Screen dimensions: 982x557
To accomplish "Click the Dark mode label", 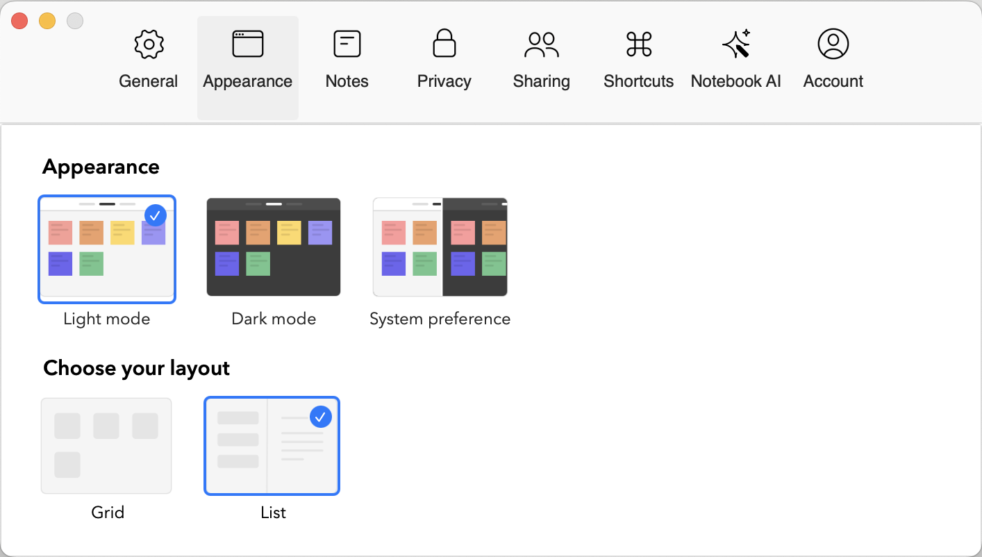I will point(274,319).
